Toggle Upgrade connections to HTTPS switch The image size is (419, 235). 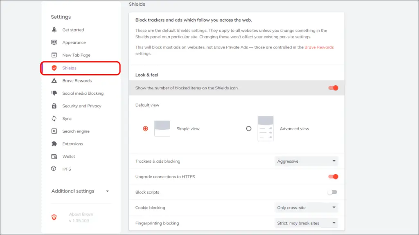pos(333,176)
